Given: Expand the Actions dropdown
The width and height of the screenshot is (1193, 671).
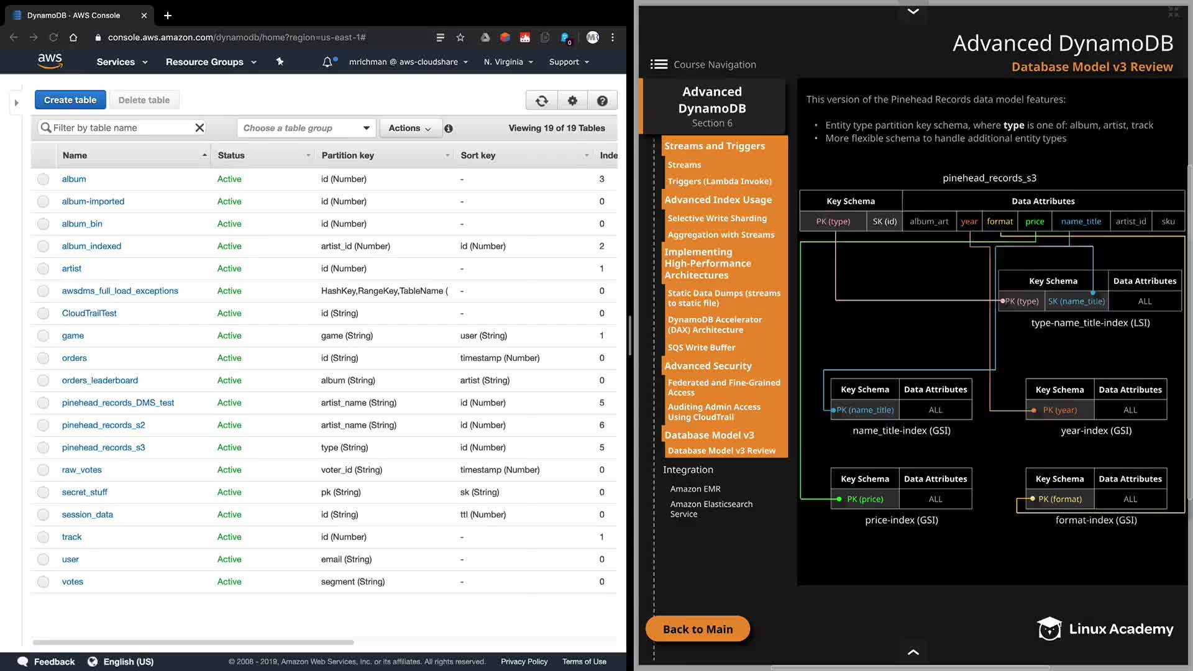Looking at the screenshot, I should (x=409, y=128).
